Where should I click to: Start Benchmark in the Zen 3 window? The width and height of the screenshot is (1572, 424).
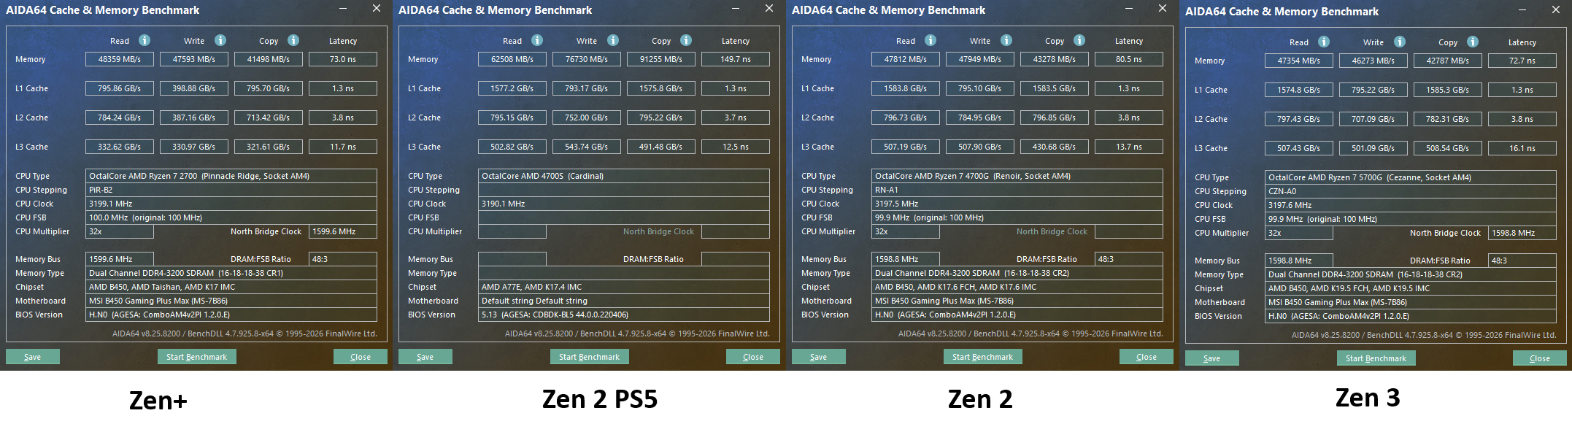tap(1376, 358)
